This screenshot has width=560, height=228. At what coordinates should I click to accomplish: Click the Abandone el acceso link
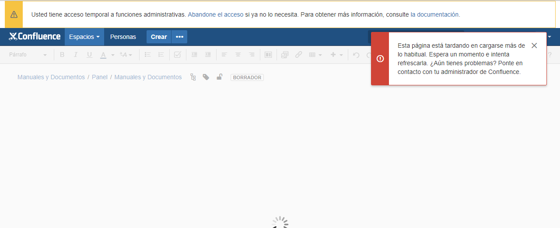click(216, 14)
